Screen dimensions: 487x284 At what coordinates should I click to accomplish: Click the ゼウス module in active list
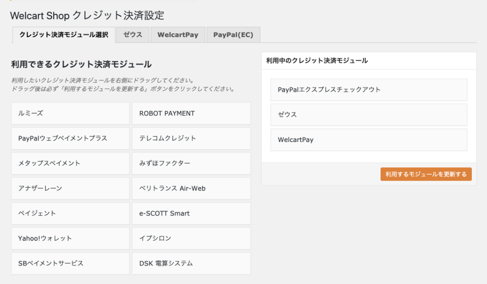click(x=369, y=115)
